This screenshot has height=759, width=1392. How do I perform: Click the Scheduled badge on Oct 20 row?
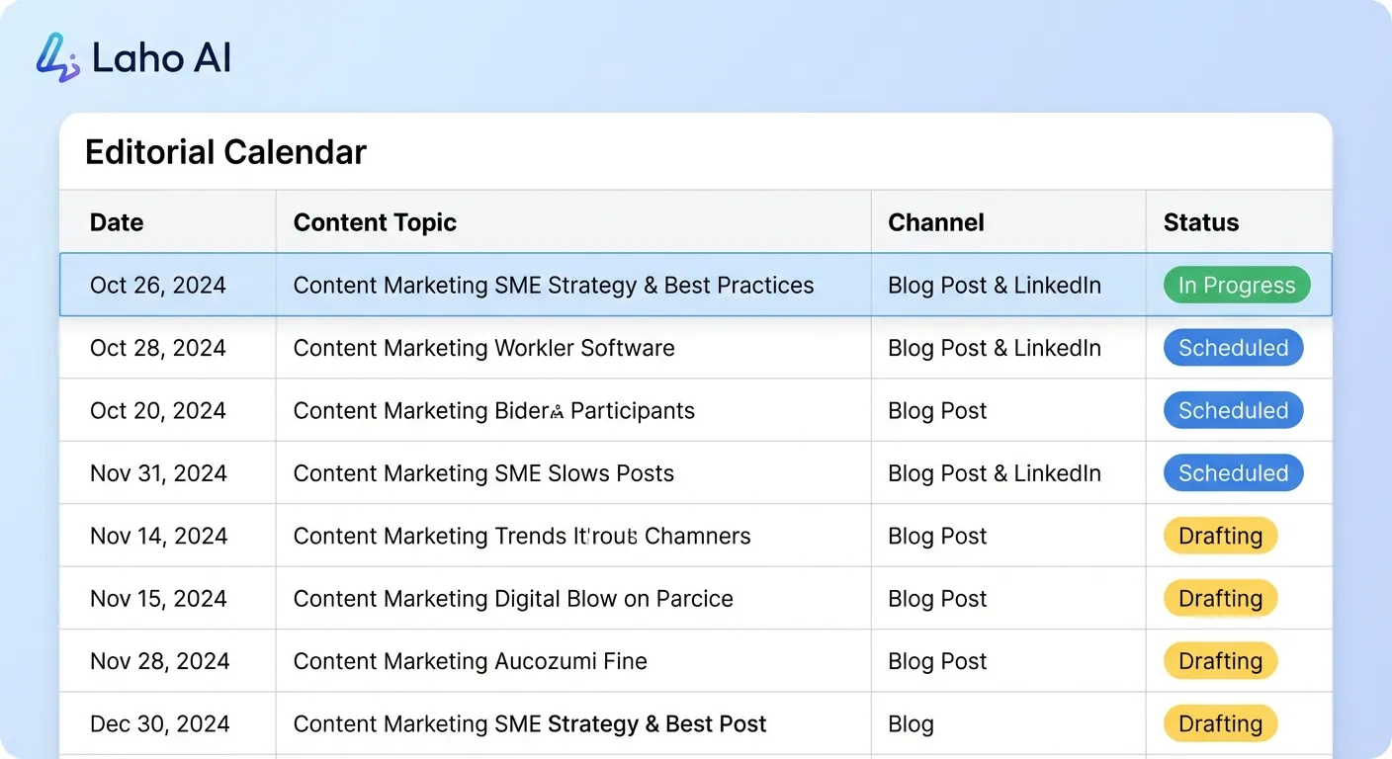[x=1233, y=410]
